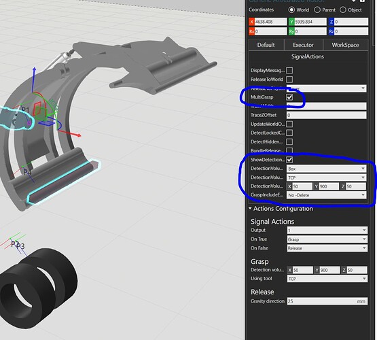Click the Grasp Detection volume X field
This screenshot has height=340, width=377.
coord(303,270)
